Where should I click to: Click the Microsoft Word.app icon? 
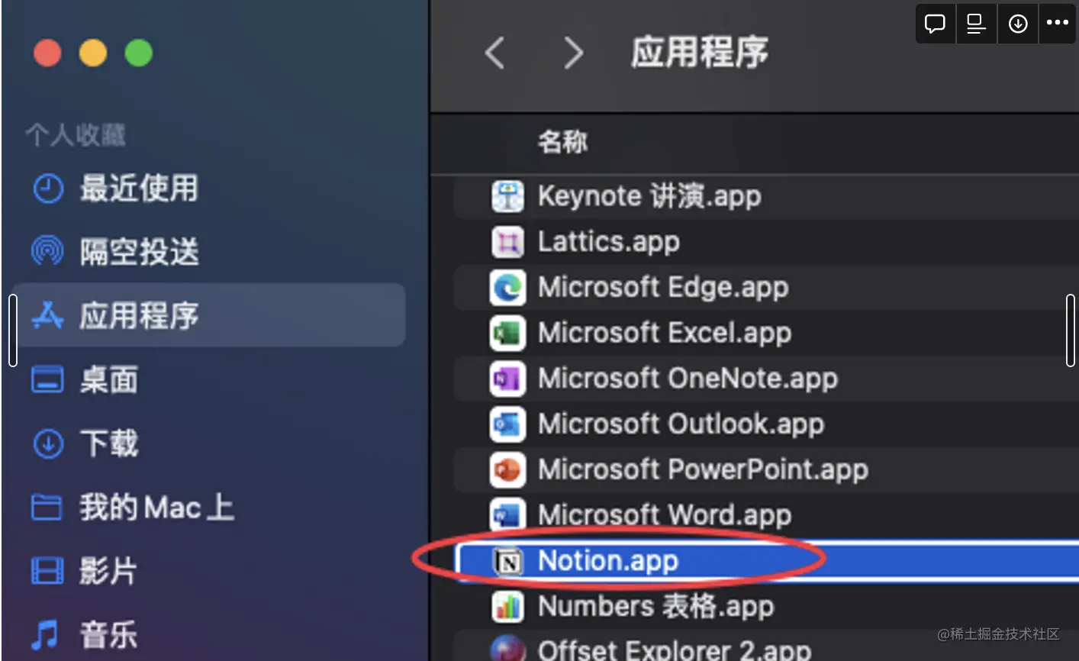pos(507,516)
